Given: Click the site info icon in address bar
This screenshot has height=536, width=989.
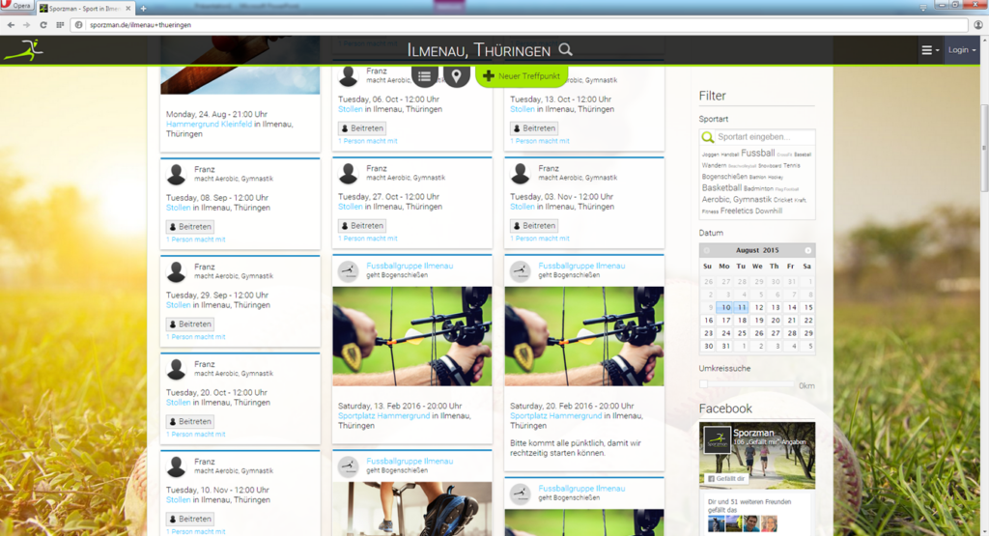Looking at the screenshot, I should 79,24.
